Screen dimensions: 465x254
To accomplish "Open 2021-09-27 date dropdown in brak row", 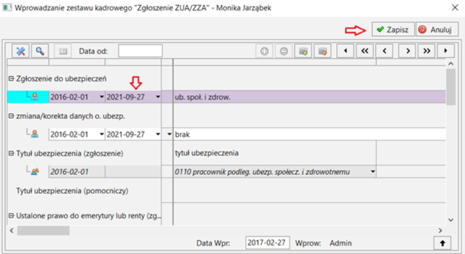I will (x=158, y=134).
